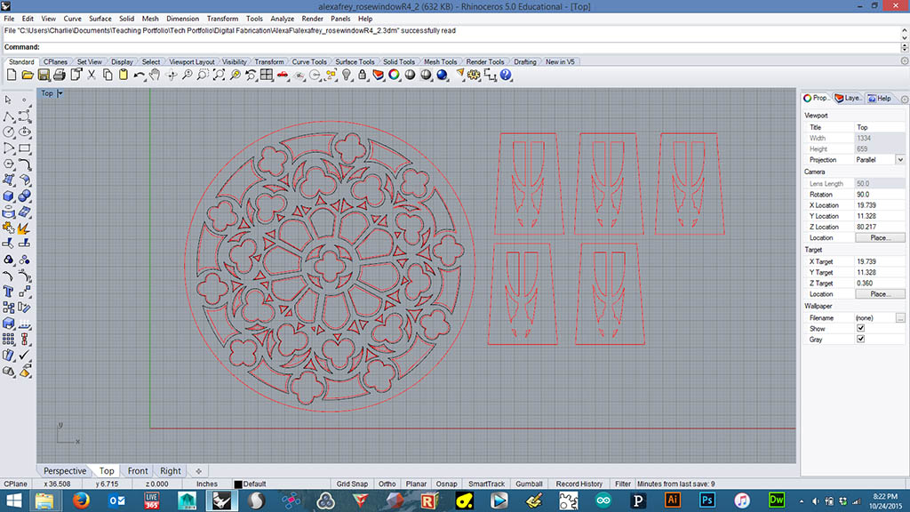
Task: Toggle the Wallpaper Gray checkbox
Action: [x=860, y=339]
